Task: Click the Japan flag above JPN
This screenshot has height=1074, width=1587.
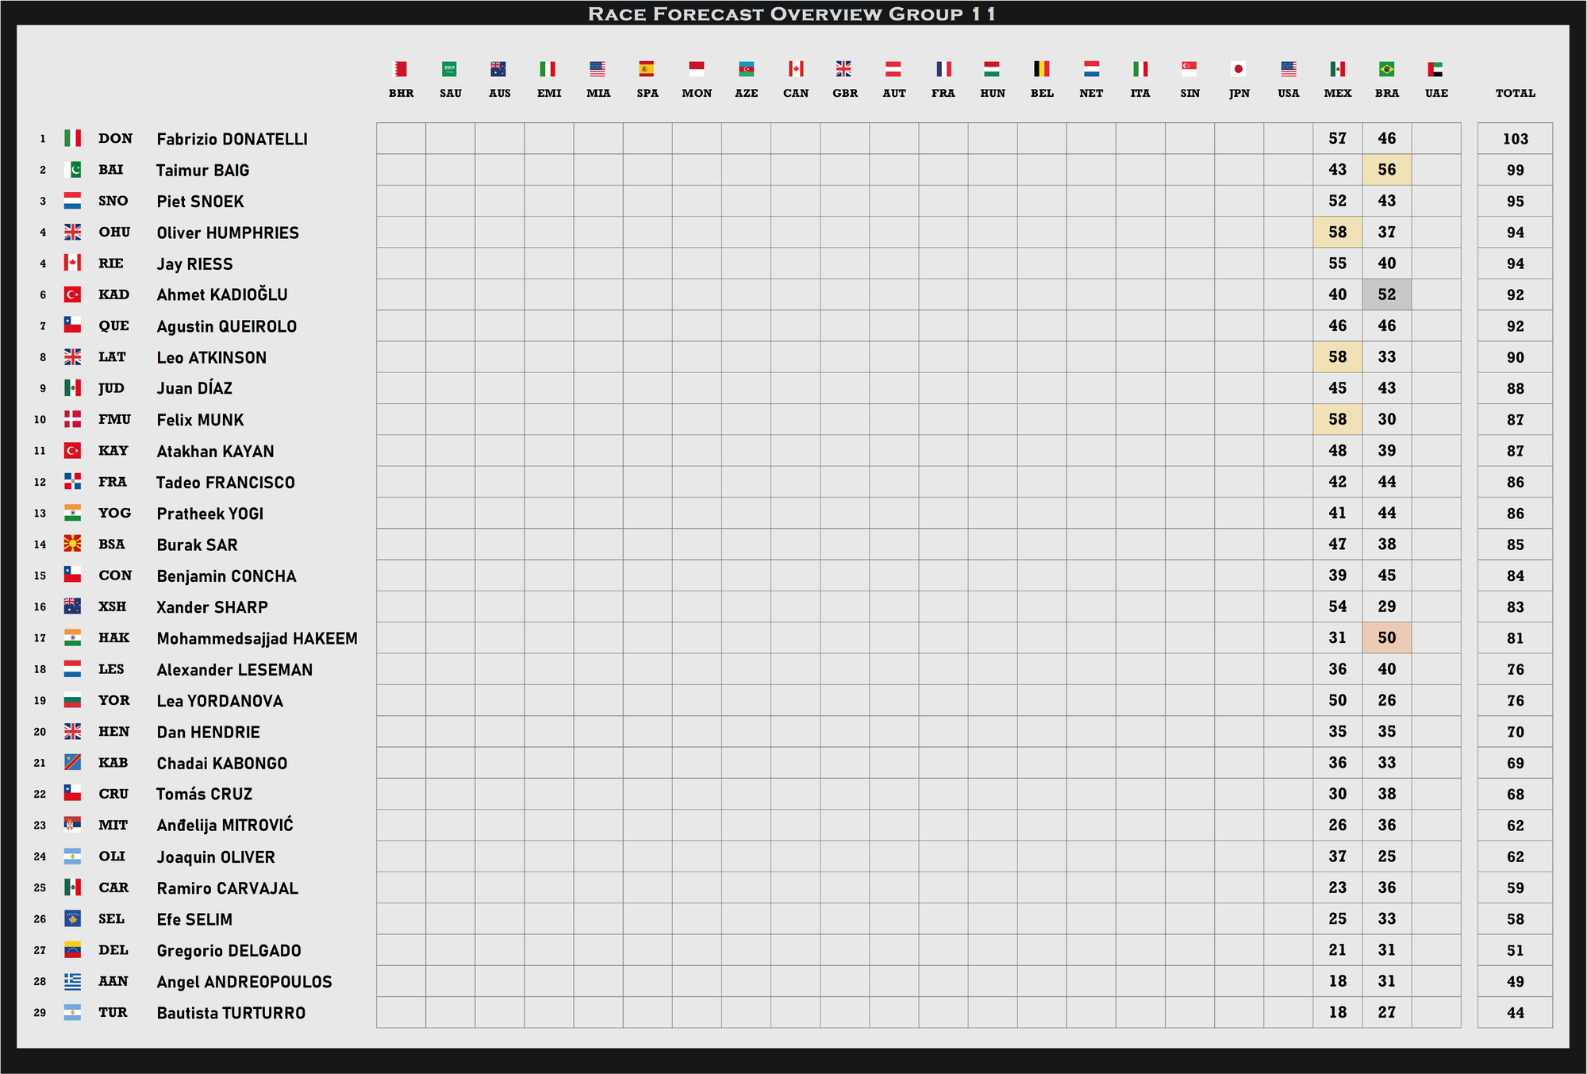Action: [x=1239, y=69]
